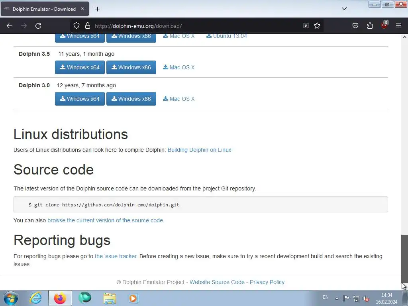This screenshot has width=408, height=306.
Task: Open a new tab with the plus icon
Action: [x=97, y=9]
